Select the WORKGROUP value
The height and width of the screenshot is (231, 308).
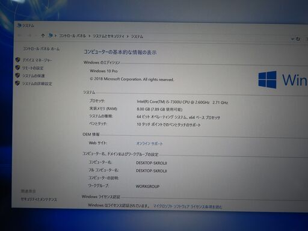click(x=147, y=186)
